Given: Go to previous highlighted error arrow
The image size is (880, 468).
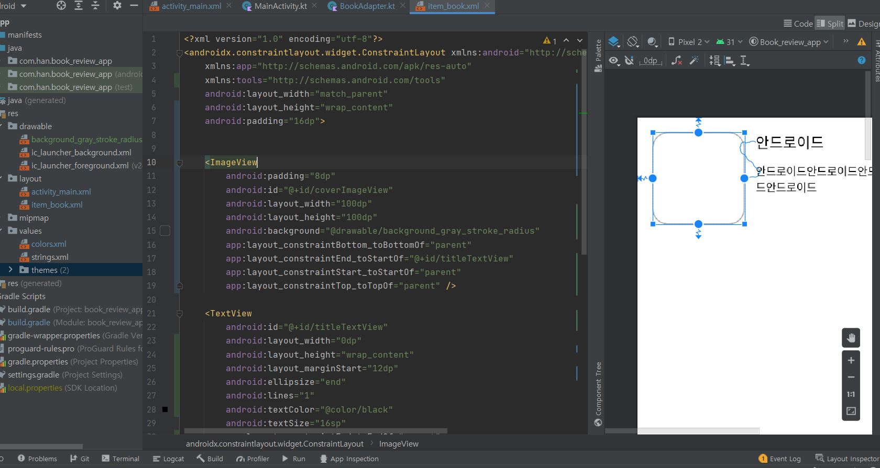Looking at the screenshot, I should click(566, 40).
